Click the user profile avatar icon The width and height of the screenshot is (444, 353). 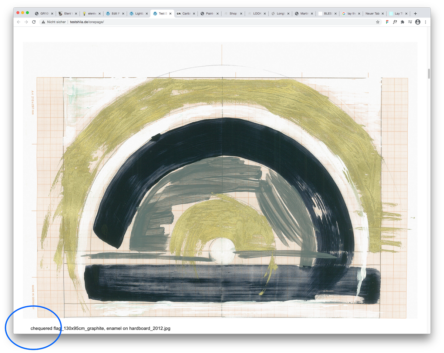coord(418,22)
